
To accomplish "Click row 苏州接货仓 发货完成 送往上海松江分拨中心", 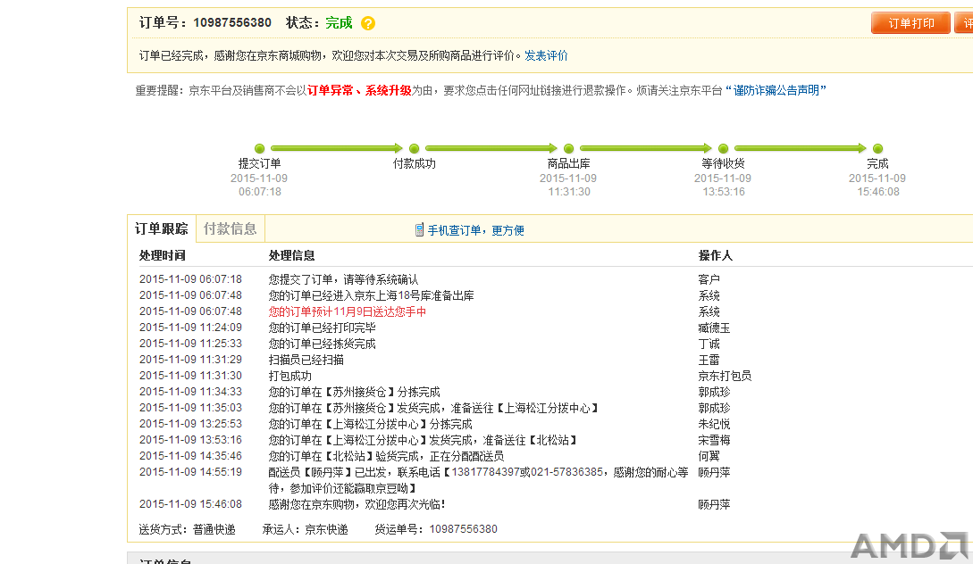I will click(433, 409).
